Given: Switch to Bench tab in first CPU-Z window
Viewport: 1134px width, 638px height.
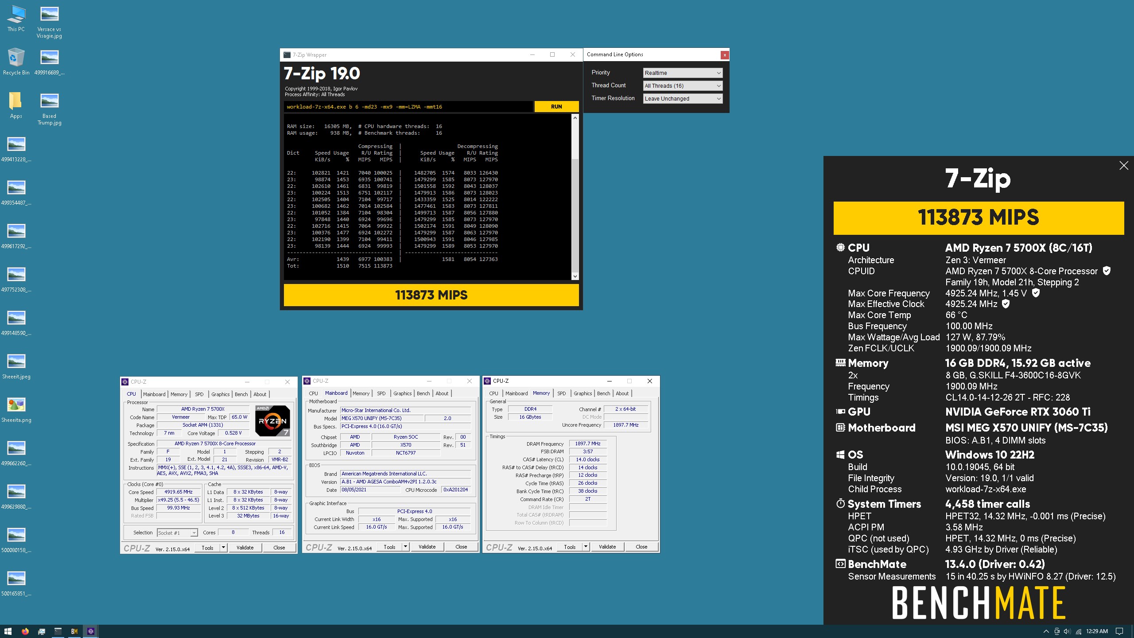Looking at the screenshot, I should (241, 394).
